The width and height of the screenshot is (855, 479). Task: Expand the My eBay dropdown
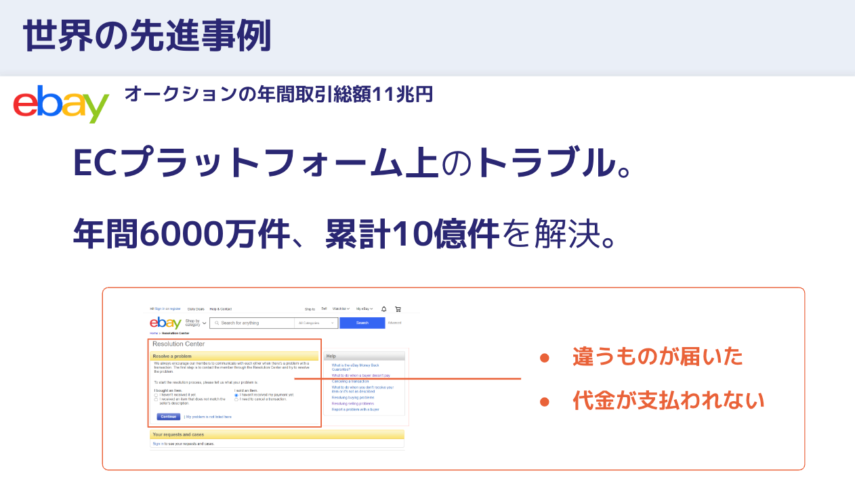pos(364,309)
